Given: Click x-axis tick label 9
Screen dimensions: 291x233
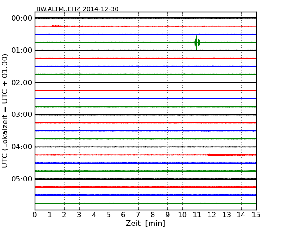Looking at the screenshot, I should coord(167,215).
